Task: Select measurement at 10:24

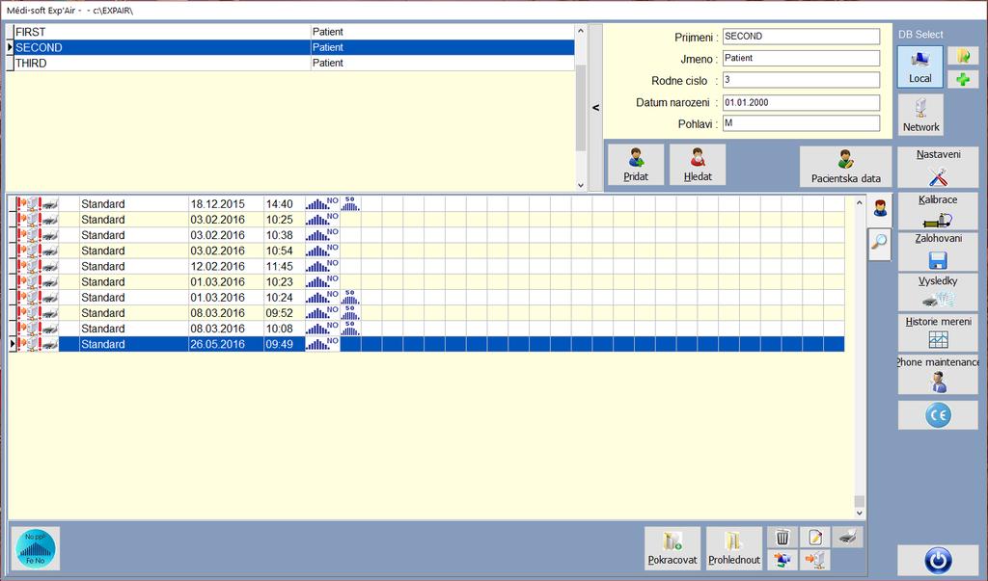Action: click(x=425, y=297)
